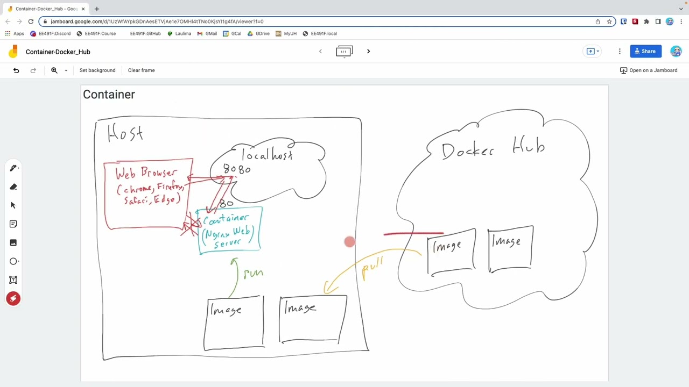Click the Jamboard home logo

[12, 52]
